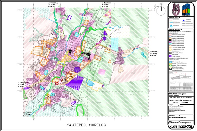Click the red circle marker on map
Screen dimensions: 197x131
click(57, 83)
